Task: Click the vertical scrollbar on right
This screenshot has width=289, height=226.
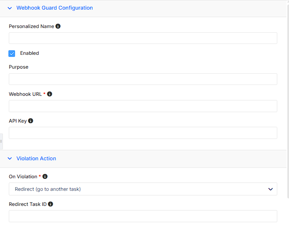Action: click(x=288, y=101)
